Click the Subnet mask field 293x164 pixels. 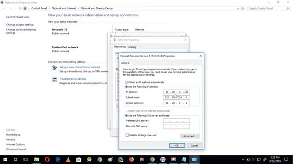[176, 97]
